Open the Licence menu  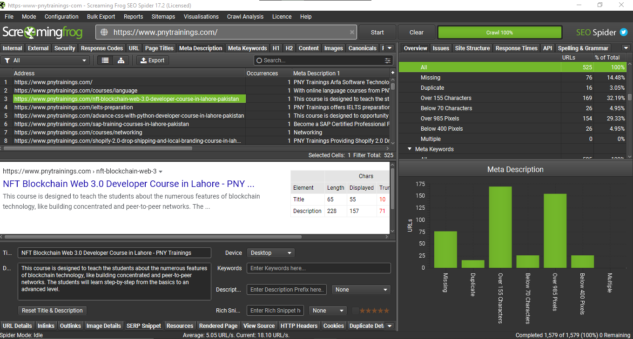click(x=282, y=17)
